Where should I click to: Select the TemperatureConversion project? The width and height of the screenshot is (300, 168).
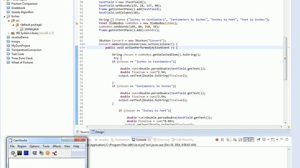click(26, 50)
